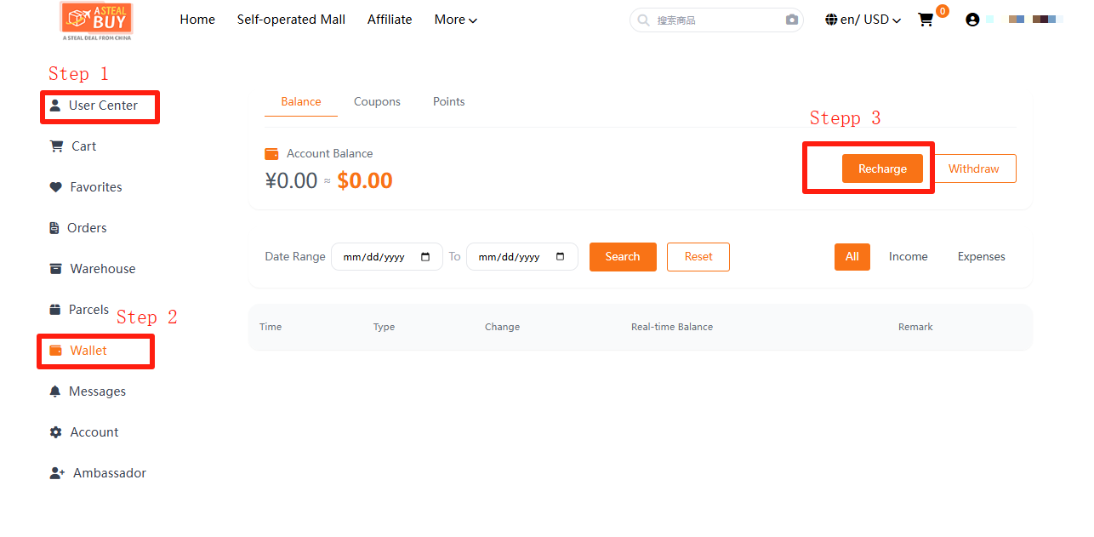Click the product search input field
The height and width of the screenshot is (537, 1094).
[x=715, y=20]
